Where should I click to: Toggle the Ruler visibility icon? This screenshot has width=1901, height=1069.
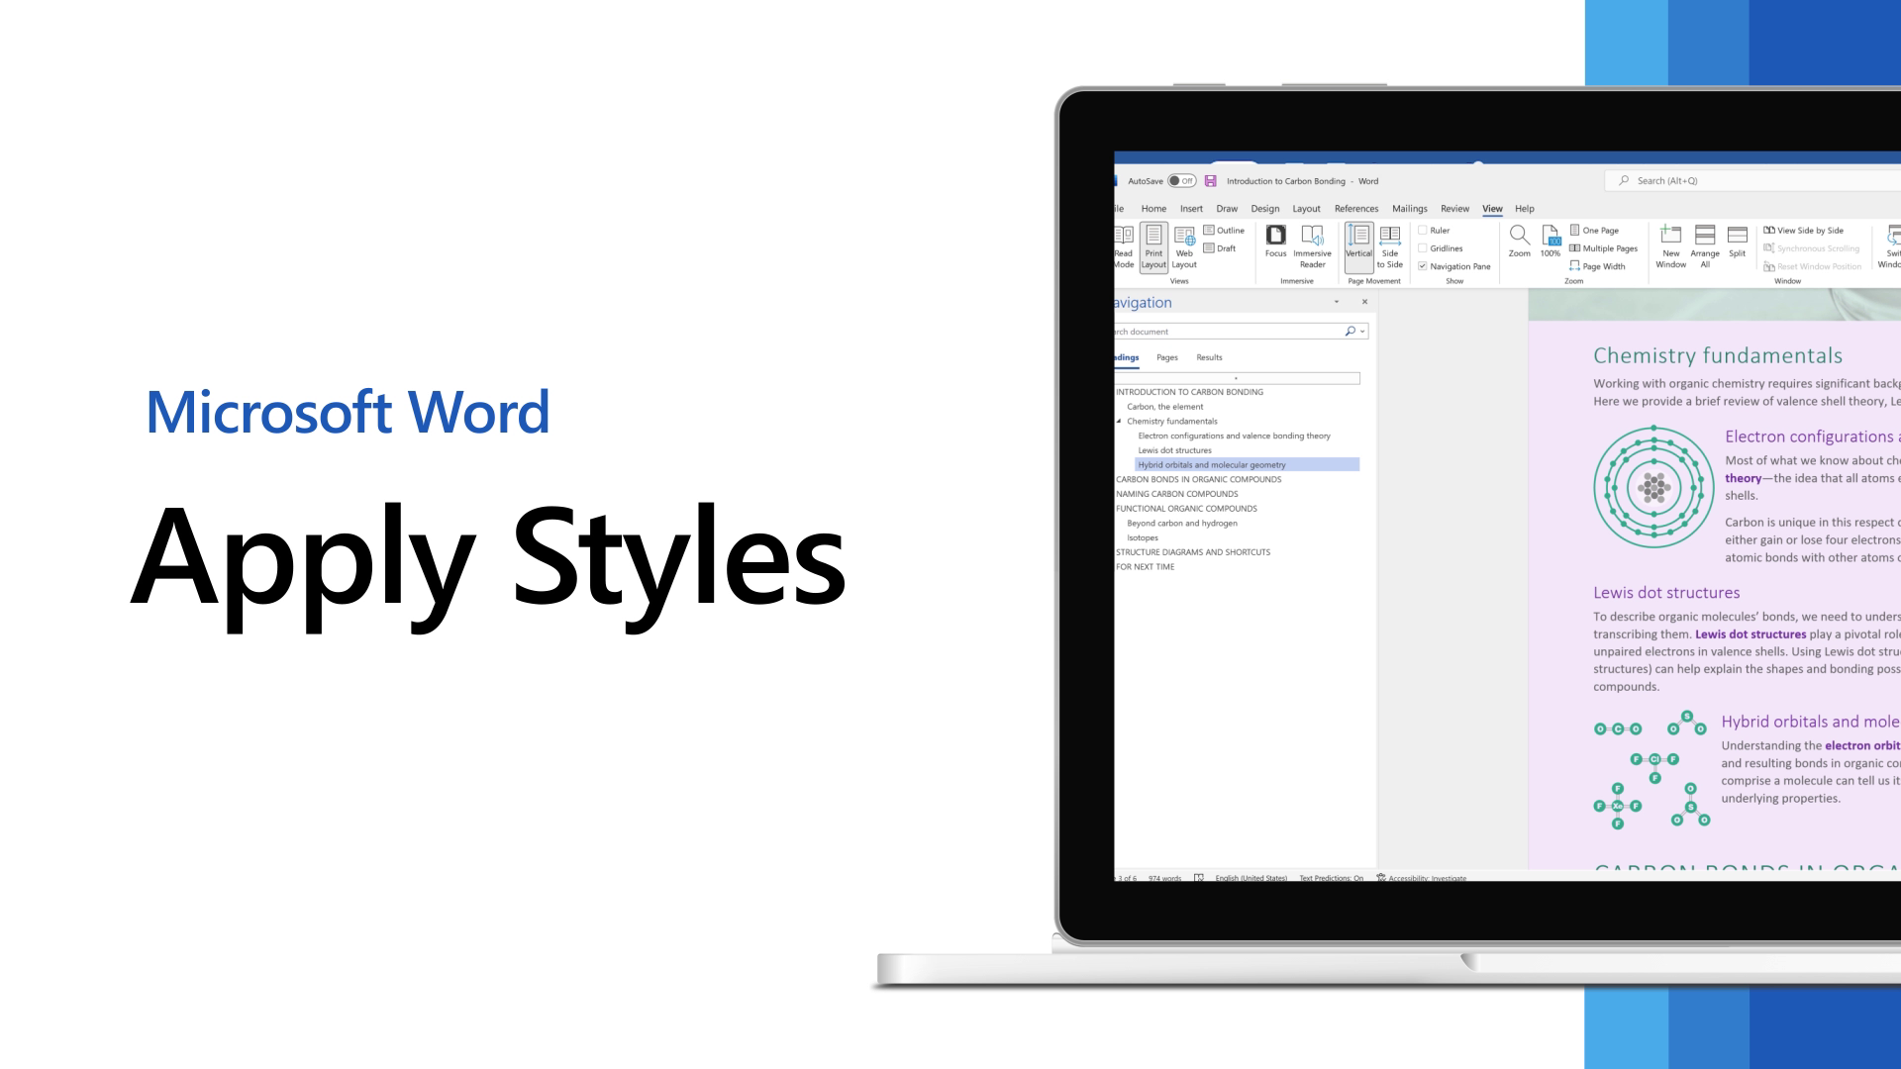[x=1423, y=230]
